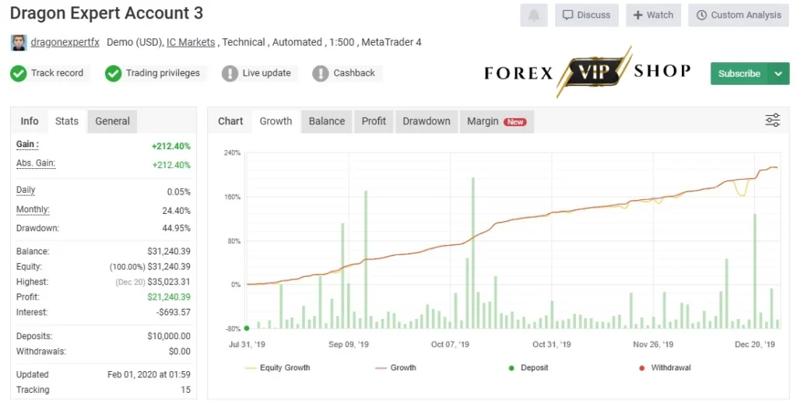
Task: Click the green Deposit dot on chart
Action: 247,328
